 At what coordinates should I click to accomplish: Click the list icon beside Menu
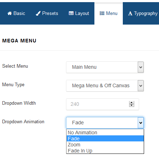point(102,13)
